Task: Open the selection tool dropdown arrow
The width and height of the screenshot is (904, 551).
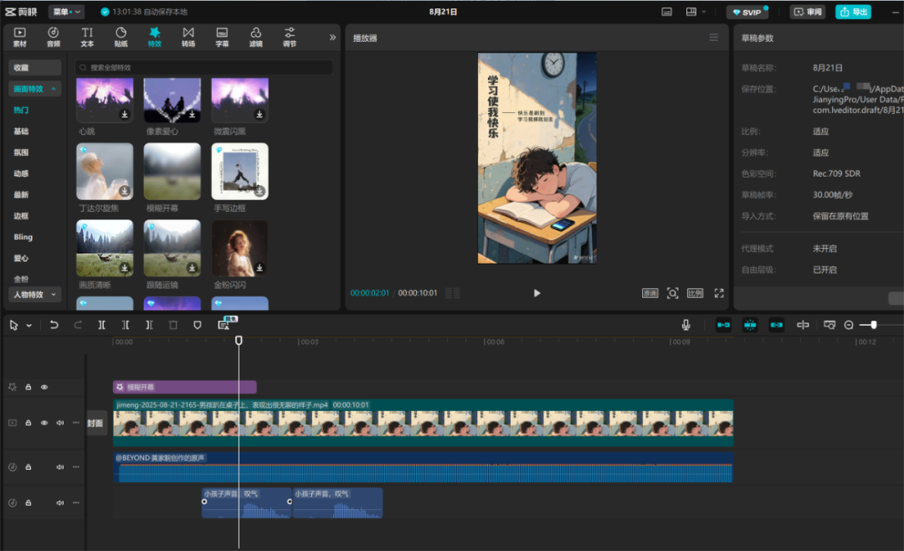Action: [28, 326]
